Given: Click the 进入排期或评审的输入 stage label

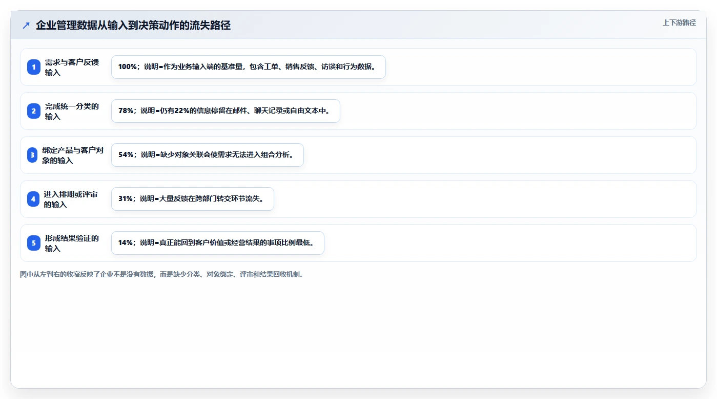Looking at the screenshot, I should pos(71,199).
